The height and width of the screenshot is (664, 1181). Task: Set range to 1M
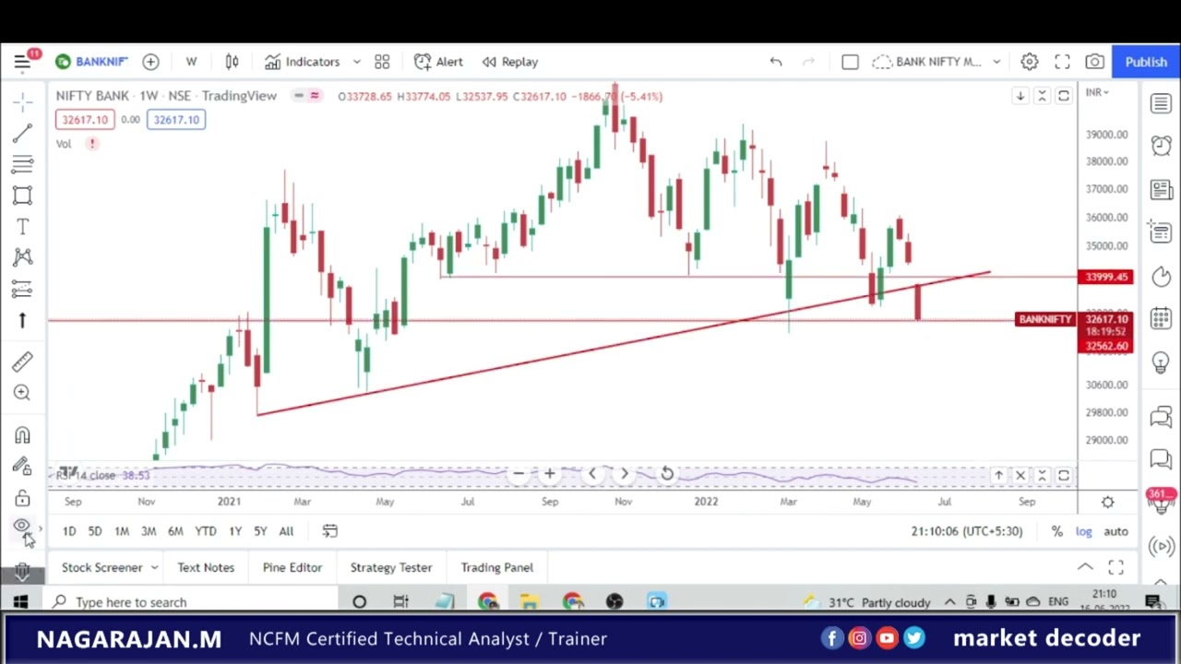coord(122,531)
